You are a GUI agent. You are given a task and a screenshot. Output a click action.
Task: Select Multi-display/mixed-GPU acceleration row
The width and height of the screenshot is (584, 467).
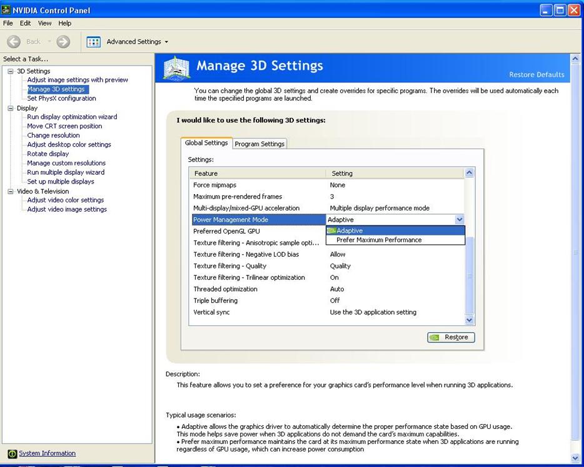328,209
